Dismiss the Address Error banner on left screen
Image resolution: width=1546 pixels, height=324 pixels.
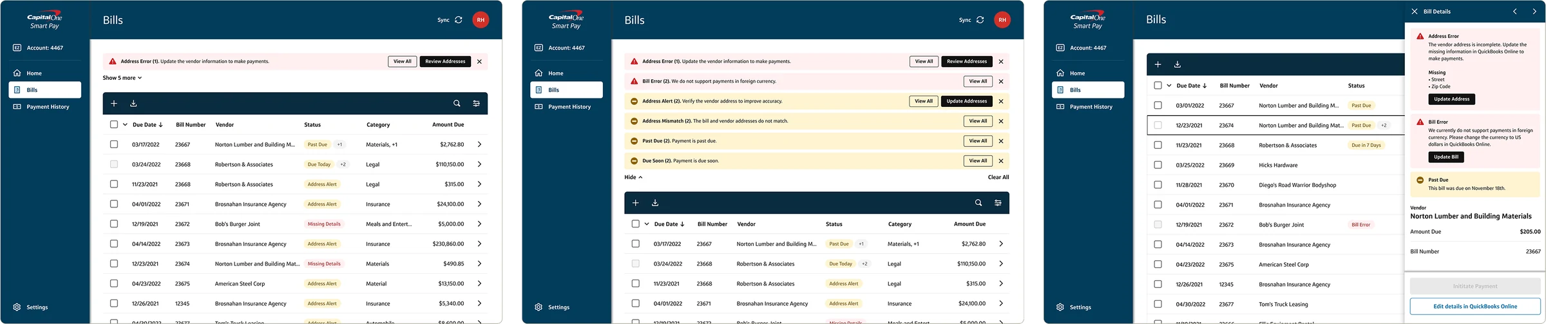pyautogui.click(x=479, y=62)
